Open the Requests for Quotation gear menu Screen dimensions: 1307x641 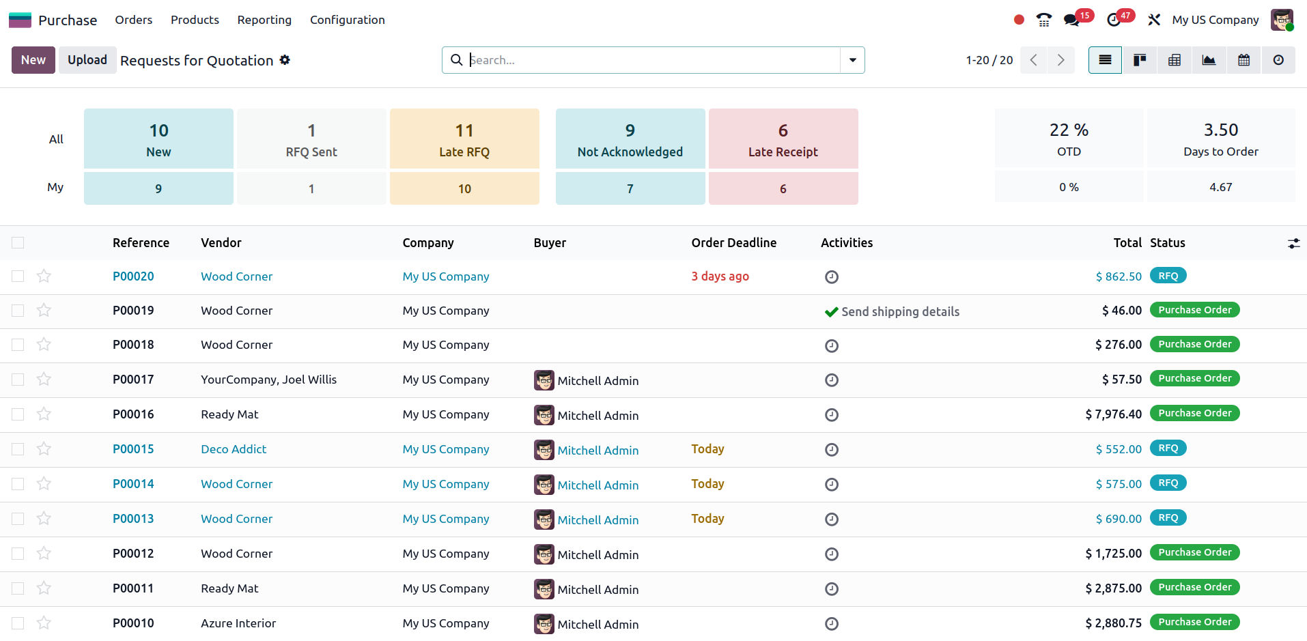(285, 60)
